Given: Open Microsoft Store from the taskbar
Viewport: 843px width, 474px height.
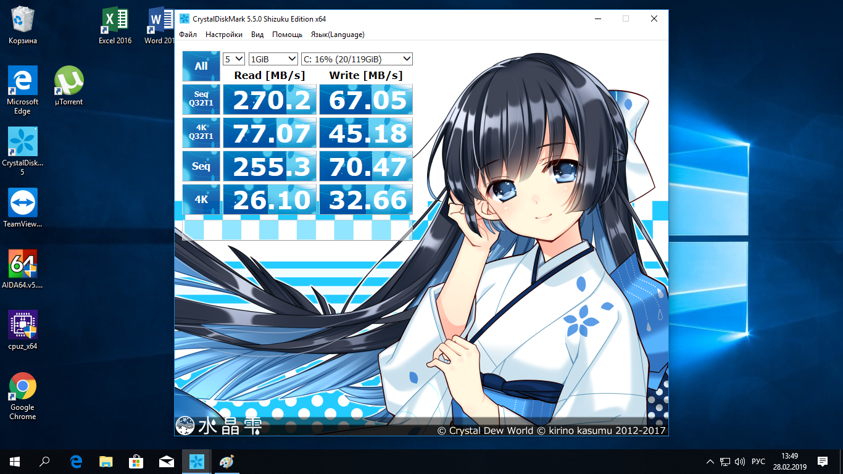Looking at the screenshot, I should (x=136, y=461).
